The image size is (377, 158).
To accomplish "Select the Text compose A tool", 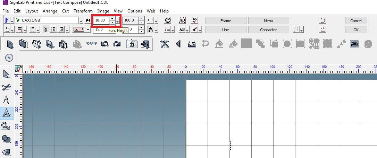I will pyautogui.click(x=7, y=114).
